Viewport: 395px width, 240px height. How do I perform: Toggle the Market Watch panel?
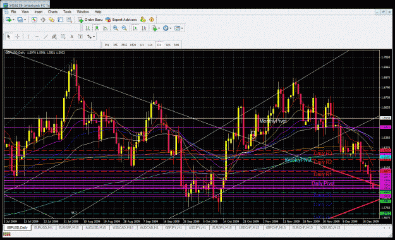pyautogui.click(x=34, y=20)
